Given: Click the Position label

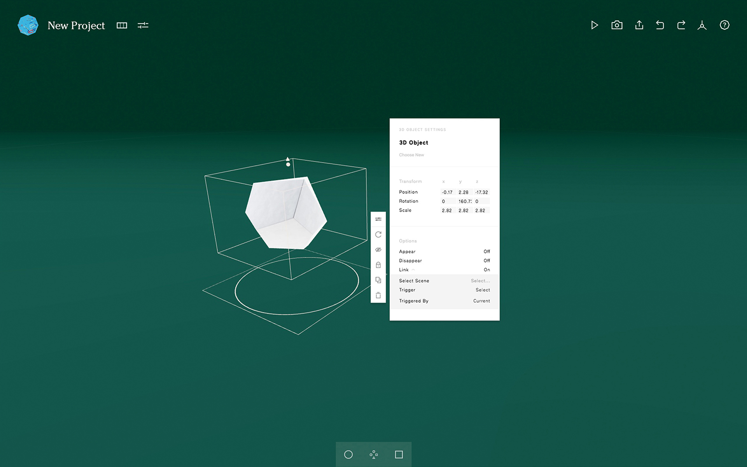Looking at the screenshot, I should pos(409,192).
